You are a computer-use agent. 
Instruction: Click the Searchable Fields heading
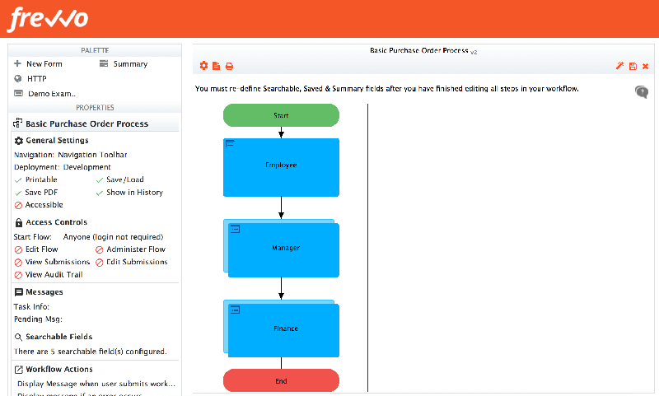tap(58, 337)
